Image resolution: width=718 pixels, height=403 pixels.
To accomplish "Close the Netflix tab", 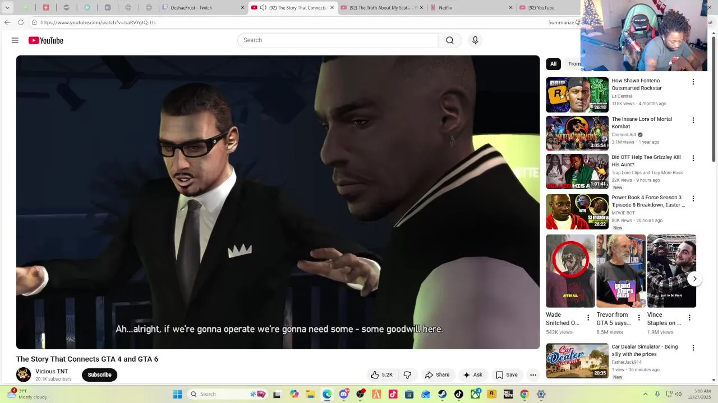I will point(510,8).
